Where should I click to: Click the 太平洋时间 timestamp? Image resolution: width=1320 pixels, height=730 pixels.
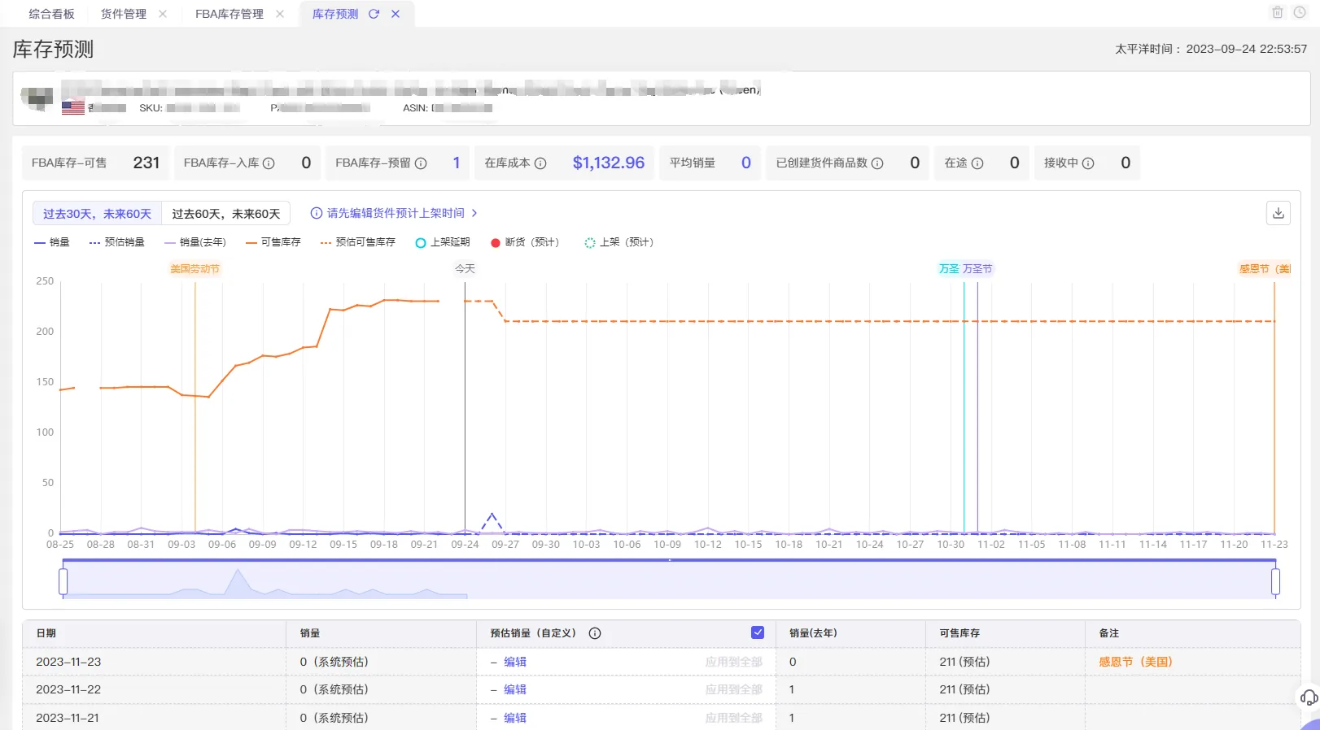[1211, 49]
